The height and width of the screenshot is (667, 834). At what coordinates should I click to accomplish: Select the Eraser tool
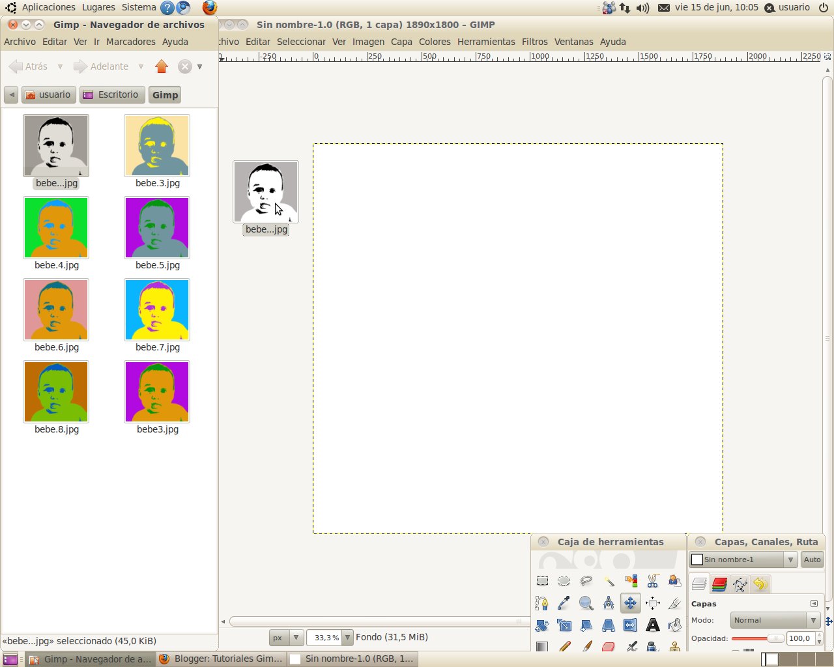pos(608,646)
